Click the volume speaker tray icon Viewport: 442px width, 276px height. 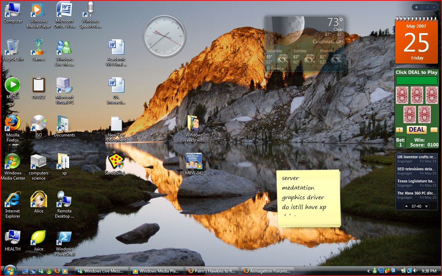point(415,271)
